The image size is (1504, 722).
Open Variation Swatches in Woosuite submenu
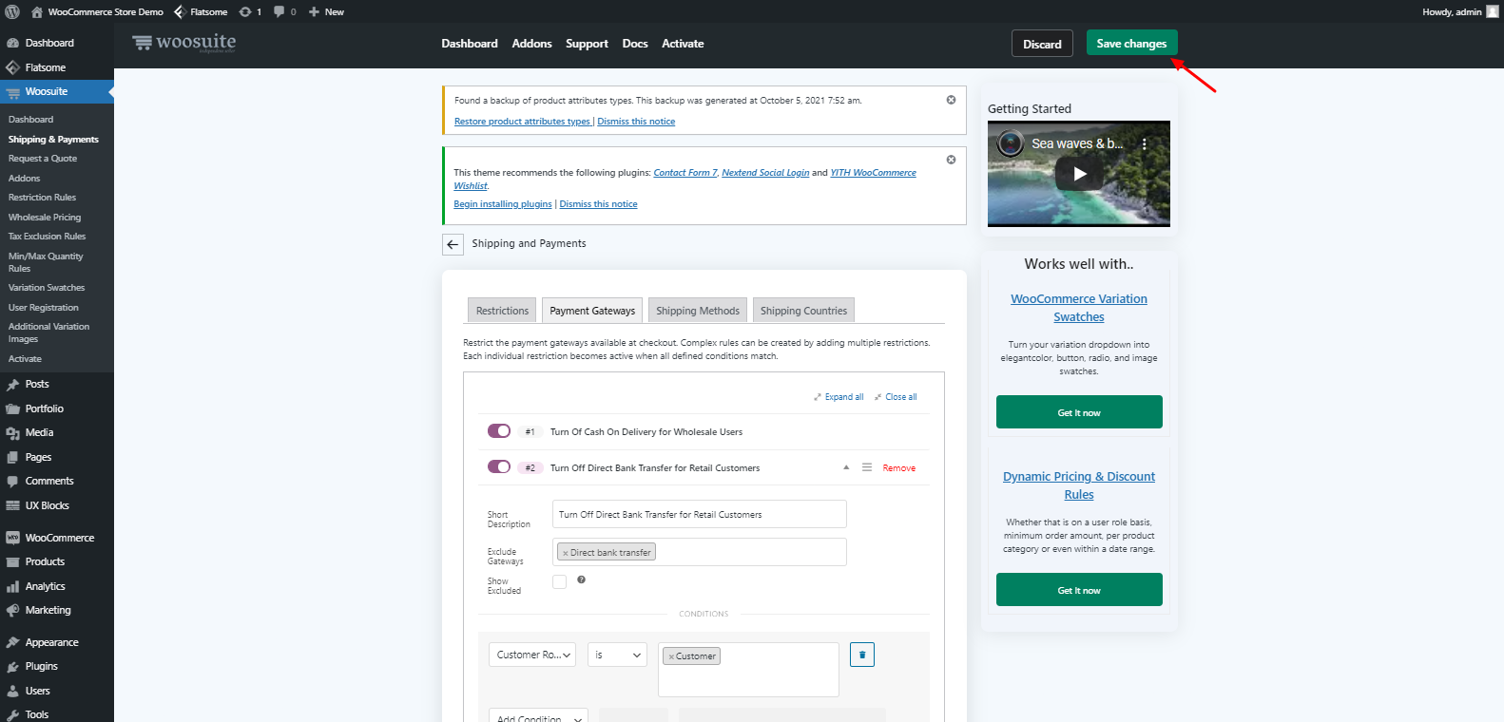point(47,288)
